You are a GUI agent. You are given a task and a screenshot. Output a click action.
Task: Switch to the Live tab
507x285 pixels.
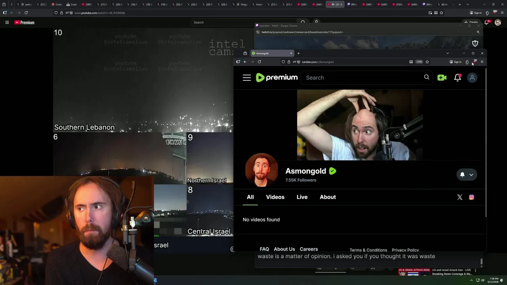point(302,197)
